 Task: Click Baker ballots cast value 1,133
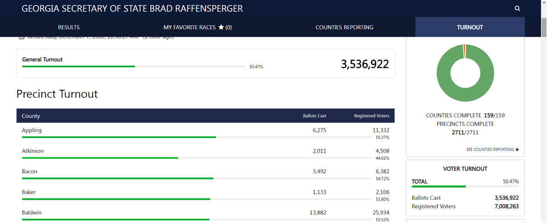point(320,192)
